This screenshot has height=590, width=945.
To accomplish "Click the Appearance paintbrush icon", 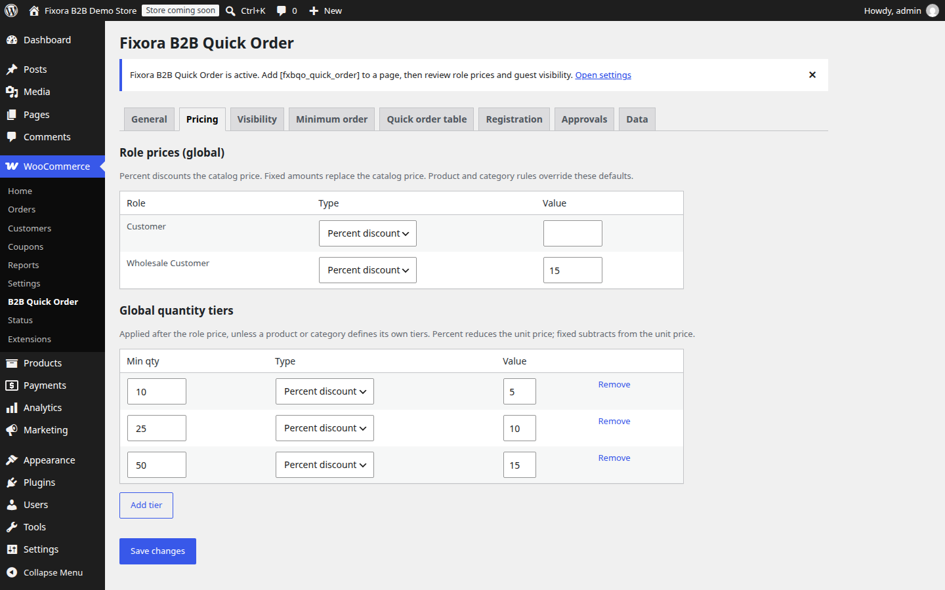I will 12,460.
